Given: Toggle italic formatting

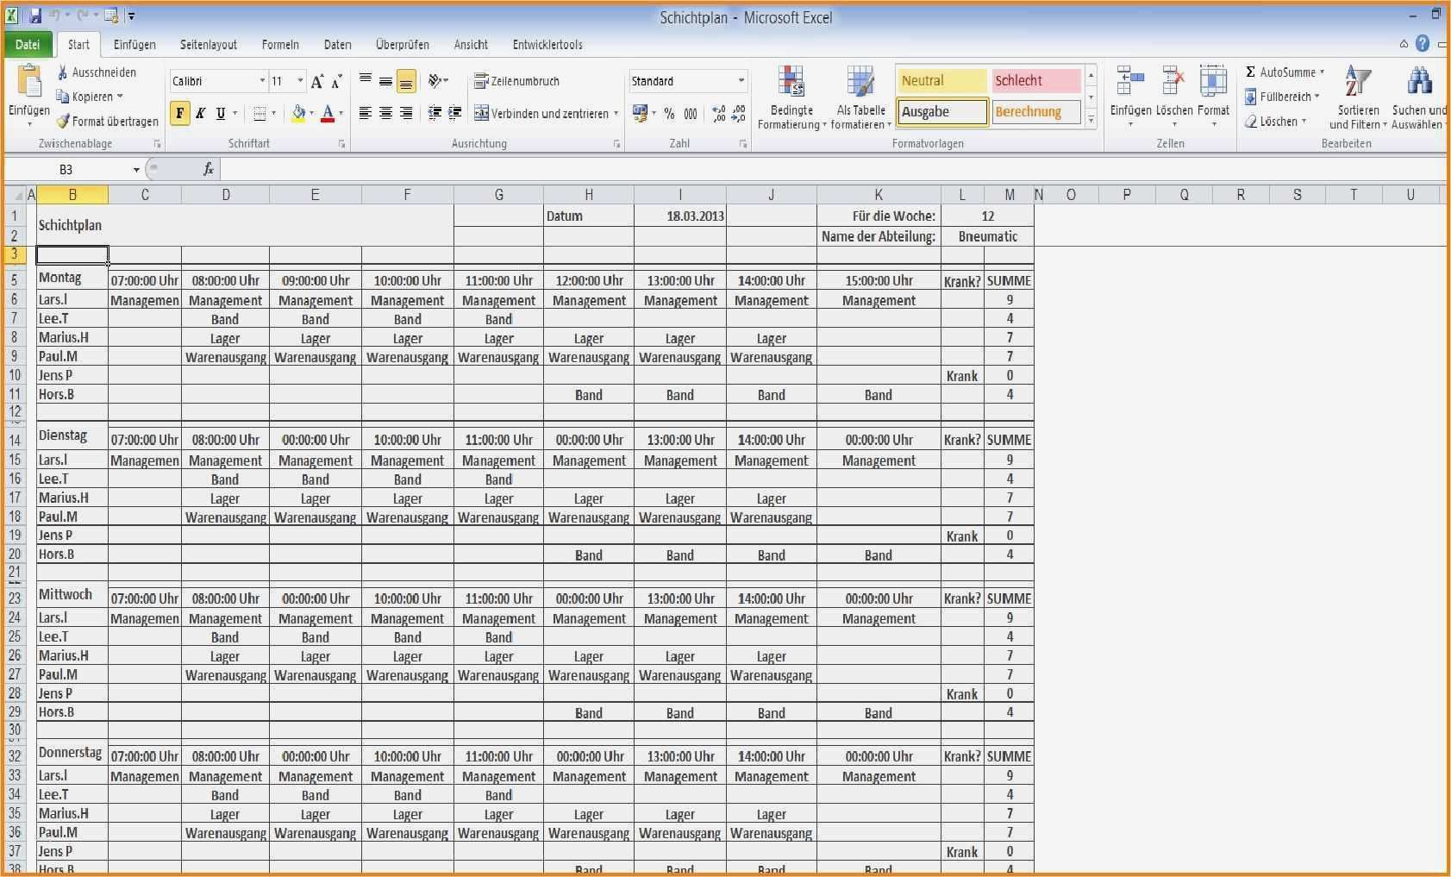Looking at the screenshot, I should pyautogui.click(x=200, y=113).
